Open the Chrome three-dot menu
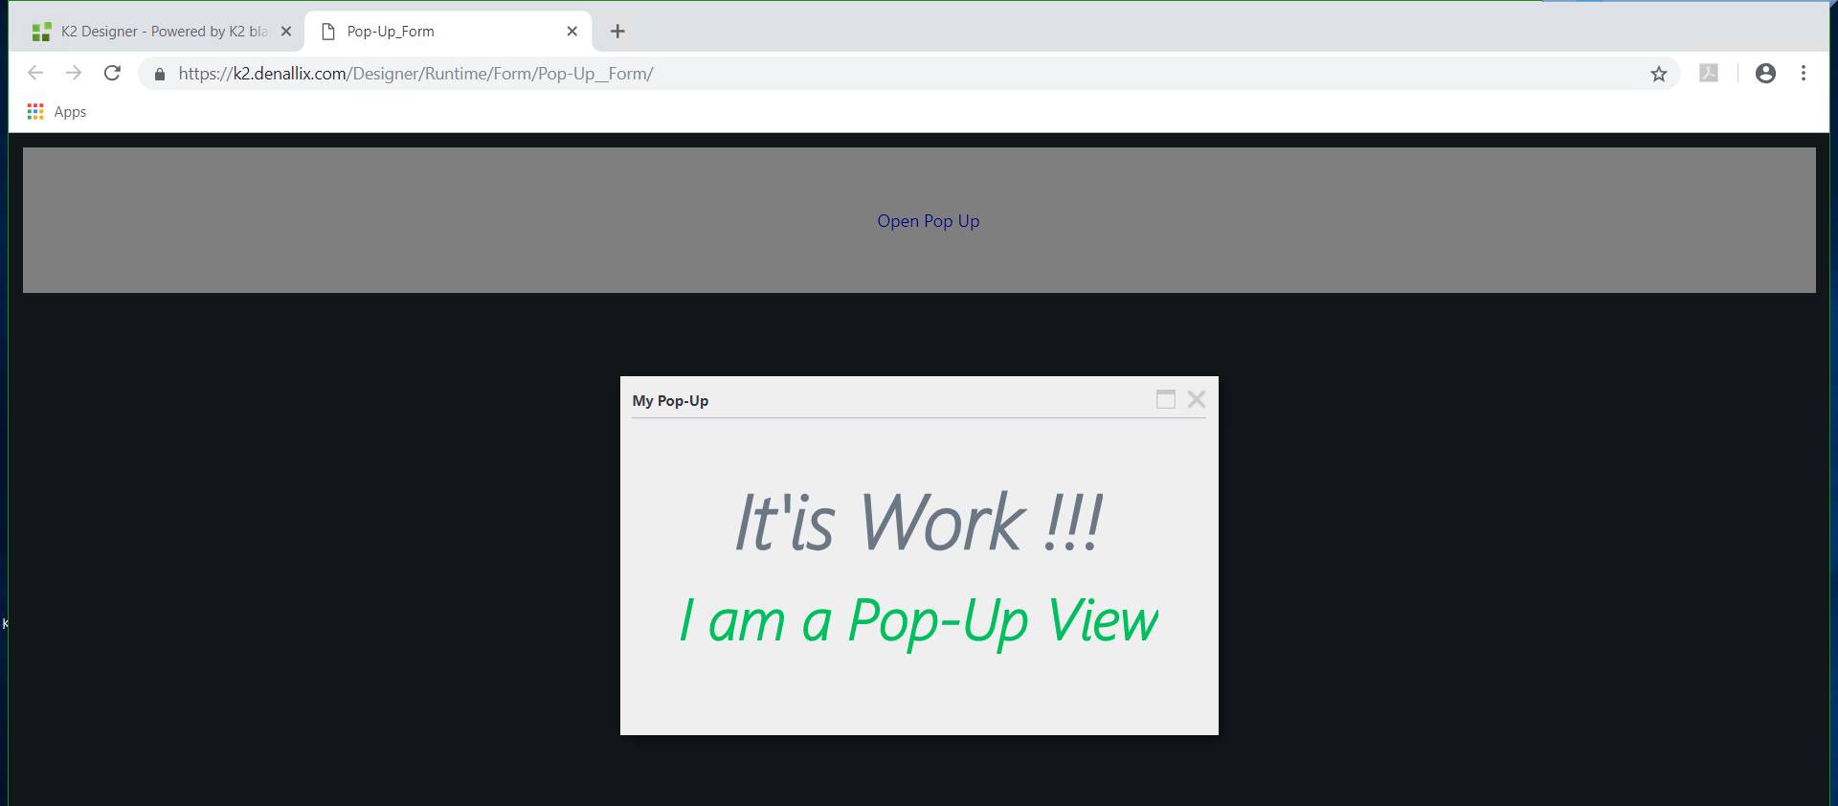Screen dimensions: 1838x806 click(x=1804, y=74)
